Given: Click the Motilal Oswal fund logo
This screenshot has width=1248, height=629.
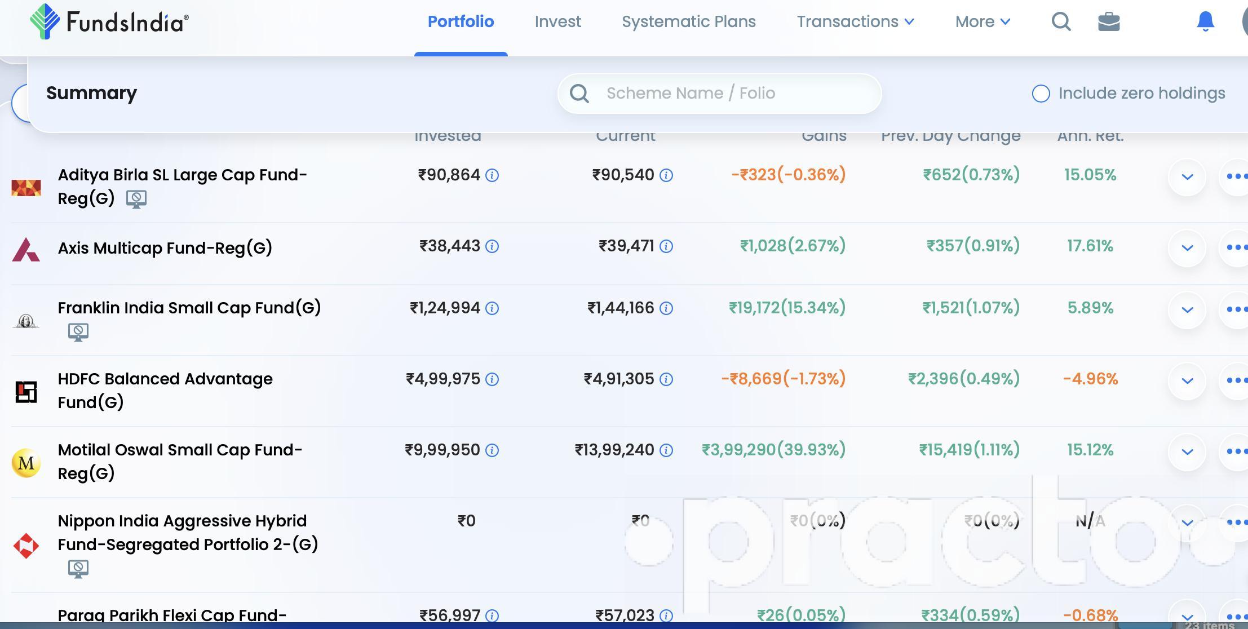Looking at the screenshot, I should coord(26,463).
